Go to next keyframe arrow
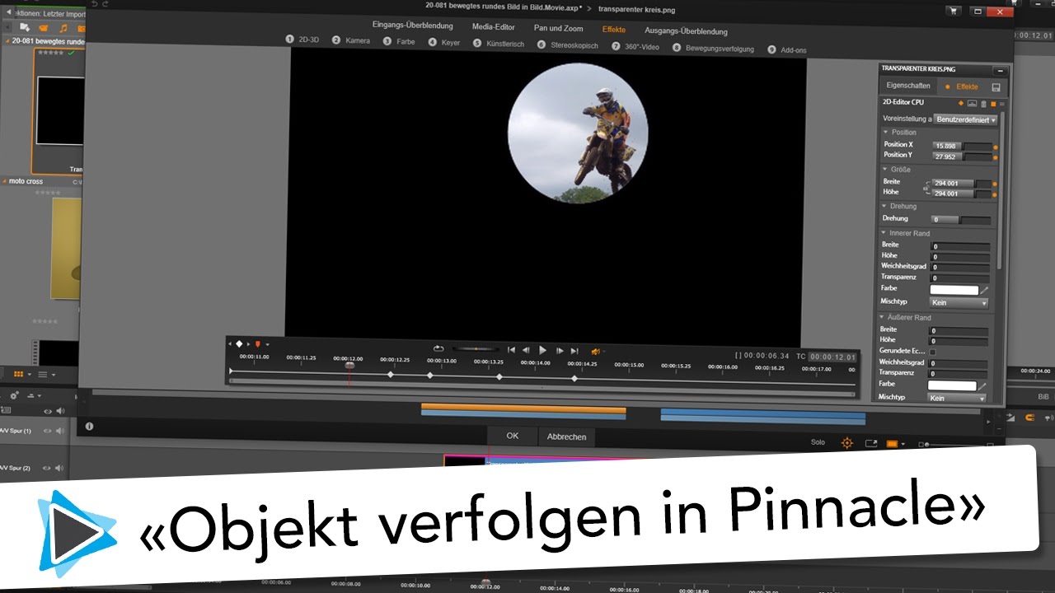Viewport: 1055px width, 593px height. [248, 343]
